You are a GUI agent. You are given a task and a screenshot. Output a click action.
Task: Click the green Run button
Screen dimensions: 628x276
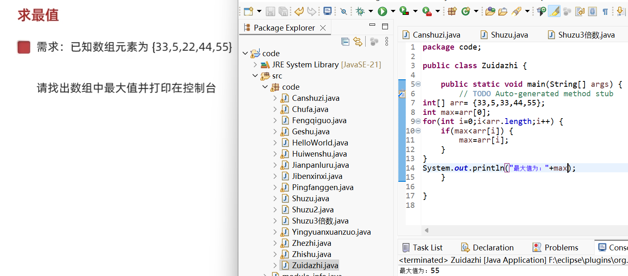click(x=383, y=12)
